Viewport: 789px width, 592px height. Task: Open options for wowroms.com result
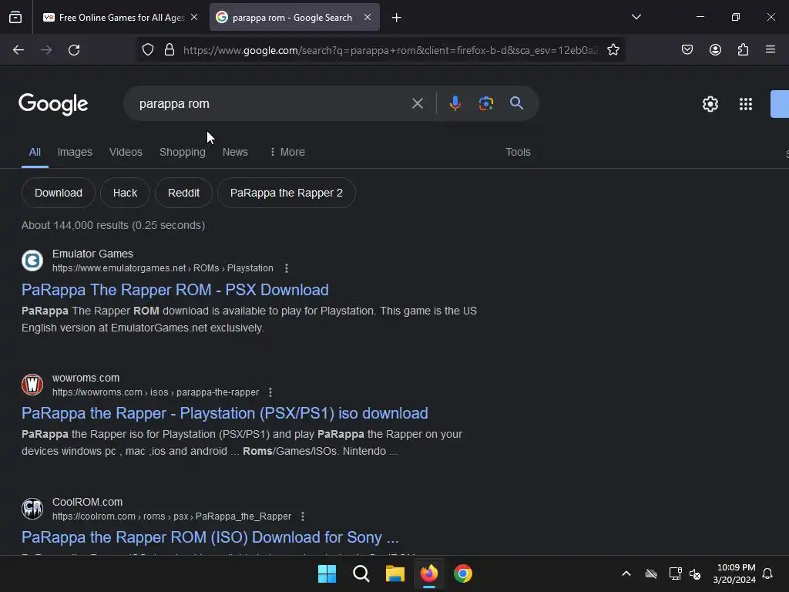tap(270, 392)
